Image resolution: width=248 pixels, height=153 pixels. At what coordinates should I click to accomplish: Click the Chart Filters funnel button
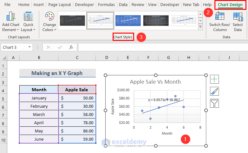pos(214,103)
